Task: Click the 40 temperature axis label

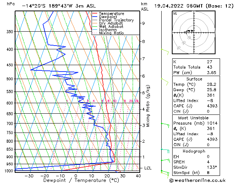Action: pos(138,176)
